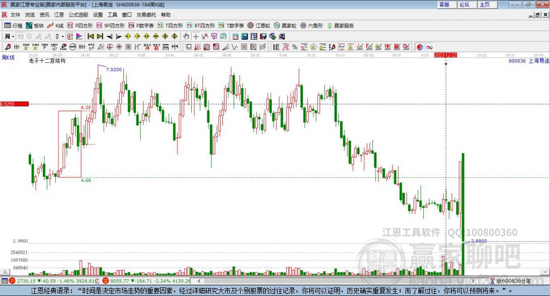This screenshot has width=550, height=296.
Task: Click 收600836分笔 status entry
Action: 510,281
